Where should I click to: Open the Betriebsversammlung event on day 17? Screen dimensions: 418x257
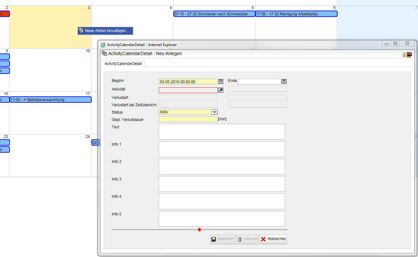(x=50, y=100)
